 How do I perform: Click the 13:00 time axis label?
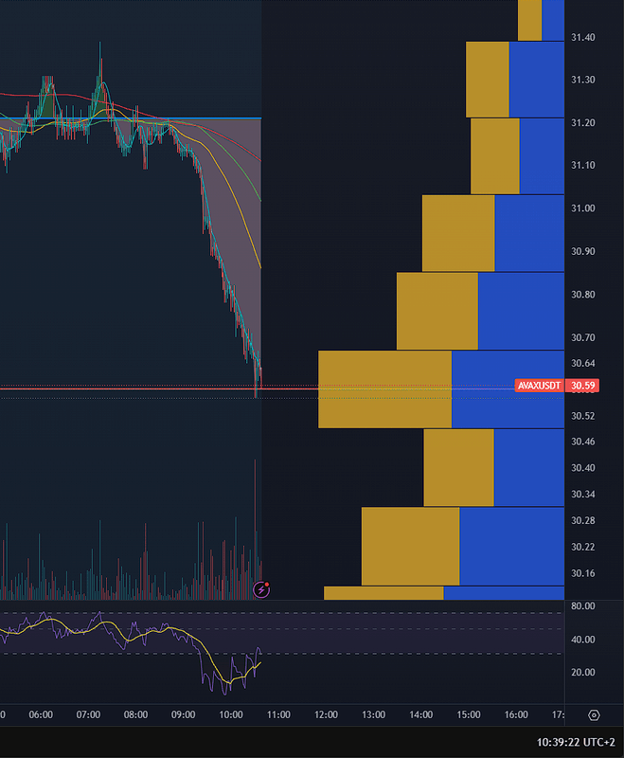tap(374, 714)
